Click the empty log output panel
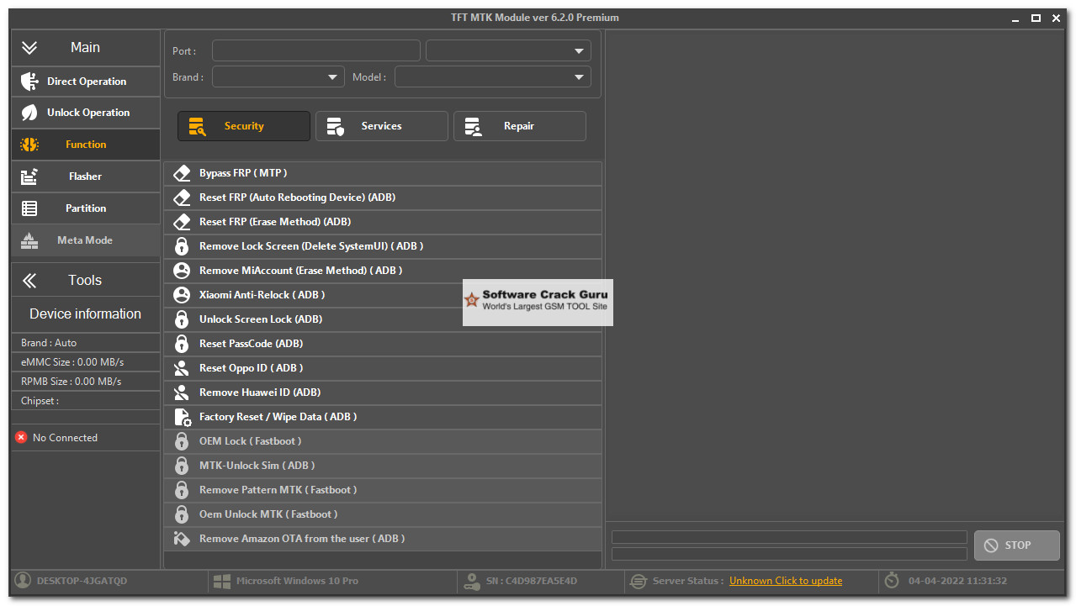Image resolution: width=1076 pixels, height=606 pixels. click(835, 275)
